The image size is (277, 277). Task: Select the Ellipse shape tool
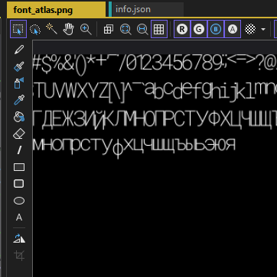pyautogui.click(x=19, y=201)
